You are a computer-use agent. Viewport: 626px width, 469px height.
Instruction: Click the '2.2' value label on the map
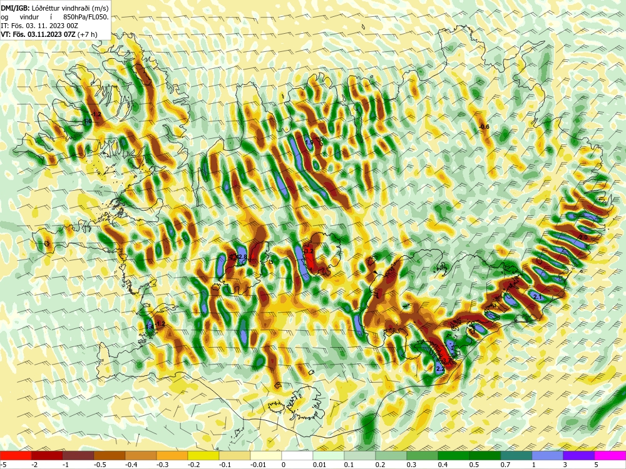click(x=440, y=370)
